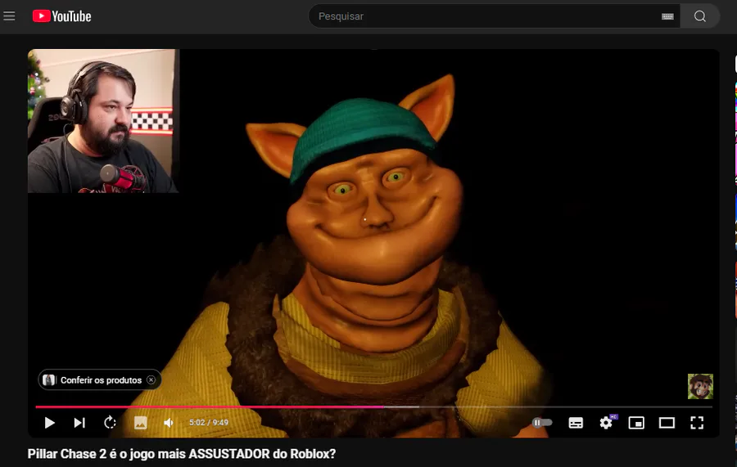Switch to theater mode
The width and height of the screenshot is (737, 467).
667,423
